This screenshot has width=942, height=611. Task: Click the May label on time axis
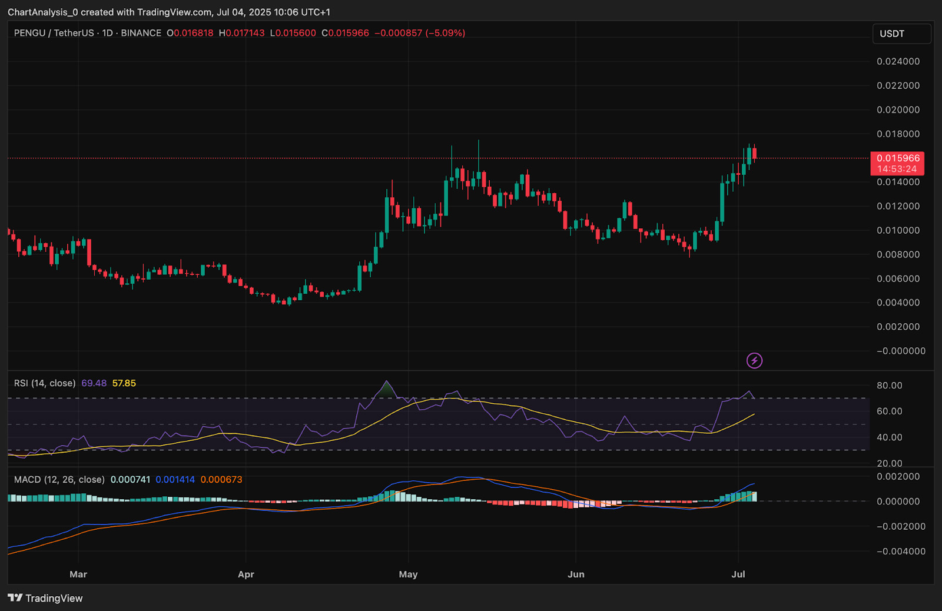pos(408,575)
